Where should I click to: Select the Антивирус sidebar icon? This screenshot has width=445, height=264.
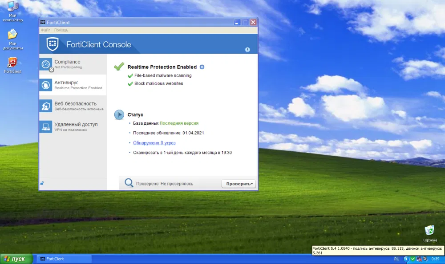46,85
